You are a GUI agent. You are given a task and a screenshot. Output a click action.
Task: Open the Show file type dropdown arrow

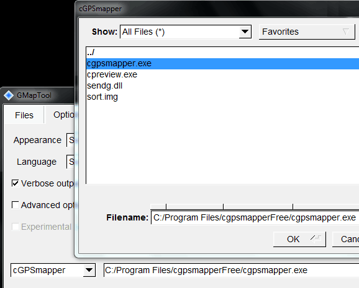(245, 32)
